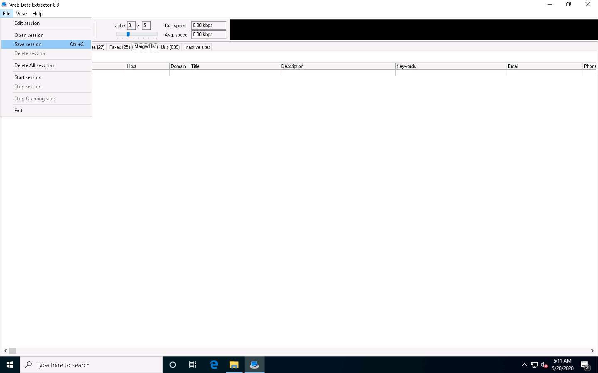The image size is (598, 373).
Task: Click Stop session menu entry
Action: coord(46,87)
